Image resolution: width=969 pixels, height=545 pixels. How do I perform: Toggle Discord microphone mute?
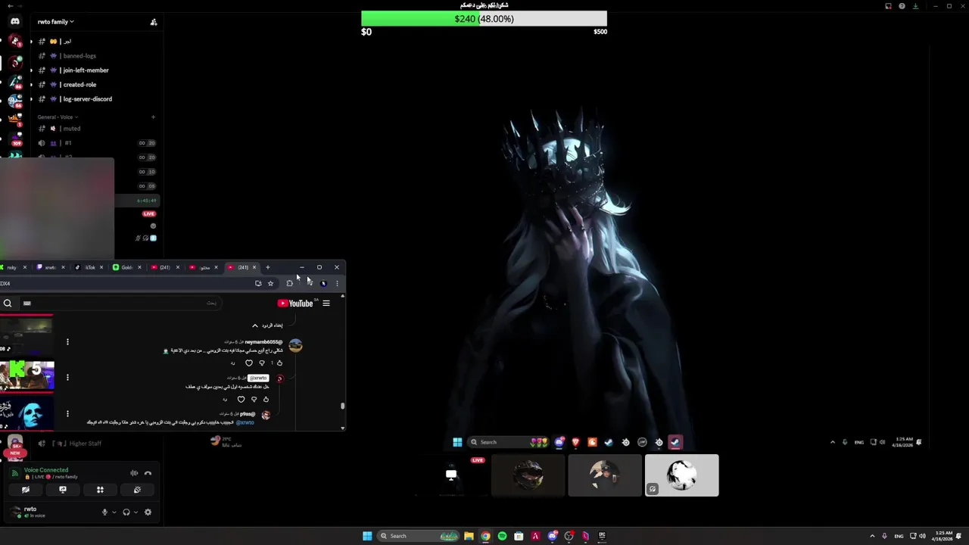coord(105,512)
